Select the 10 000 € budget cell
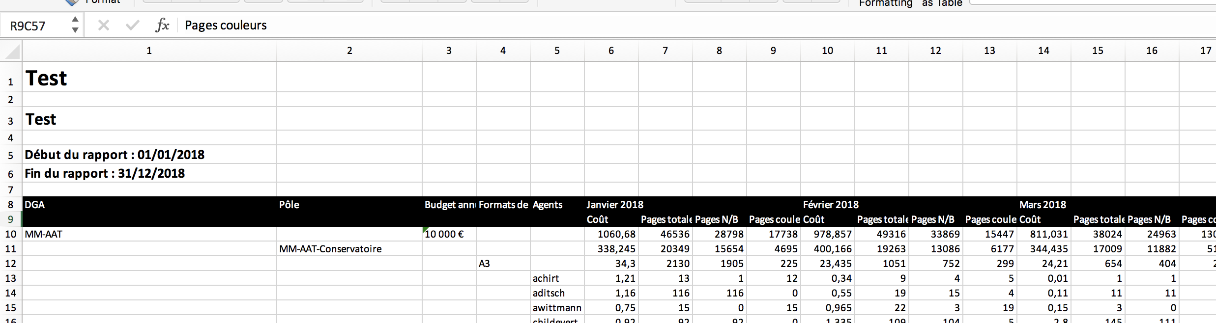This screenshot has height=323, width=1216. coord(449,234)
